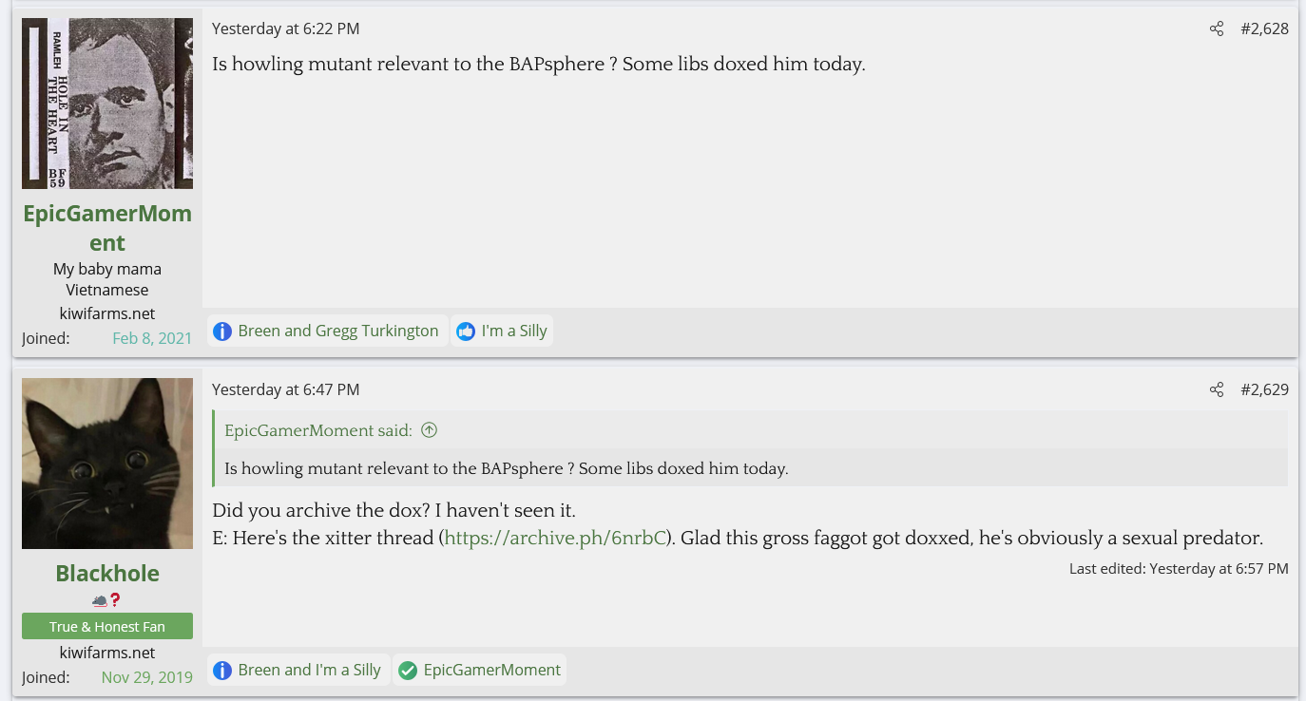Screen dimensions: 1306x701
Task: Open Blackhole's profile via the username
Action: pyautogui.click(x=107, y=574)
